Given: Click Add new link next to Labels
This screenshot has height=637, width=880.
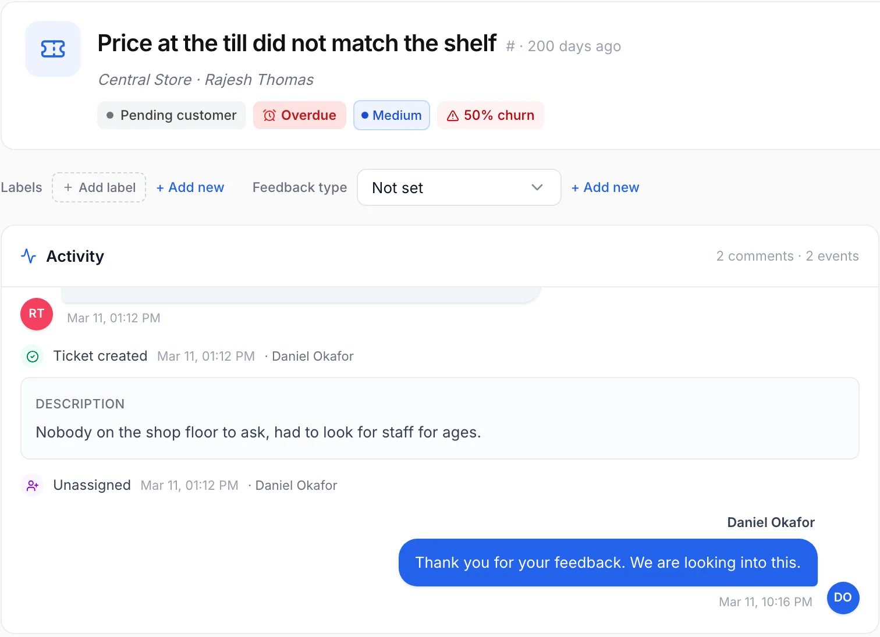Looking at the screenshot, I should click(190, 187).
